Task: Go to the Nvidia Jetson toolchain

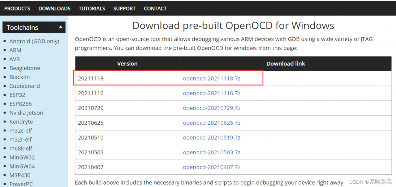Action: pyautogui.click(x=26, y=113)
